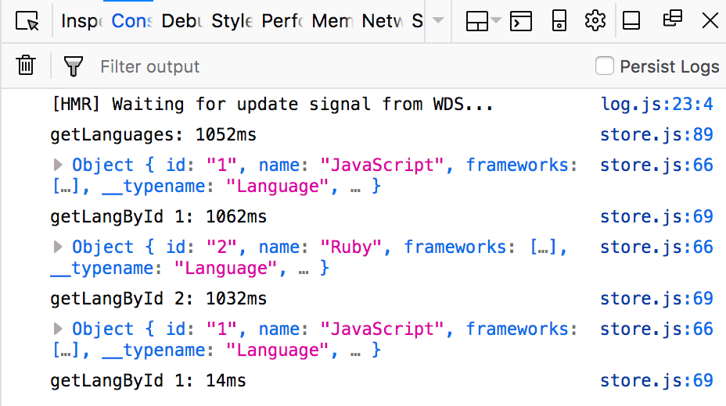Open the frame picker dropdown arrow
This screenshot has width=726, height=406.
496,20
